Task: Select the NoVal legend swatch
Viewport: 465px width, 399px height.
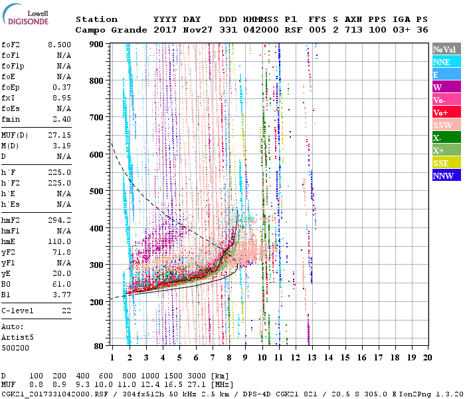Action: tap(446, 49)
